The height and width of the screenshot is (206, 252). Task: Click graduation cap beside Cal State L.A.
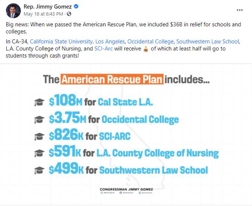click(39, 102)
